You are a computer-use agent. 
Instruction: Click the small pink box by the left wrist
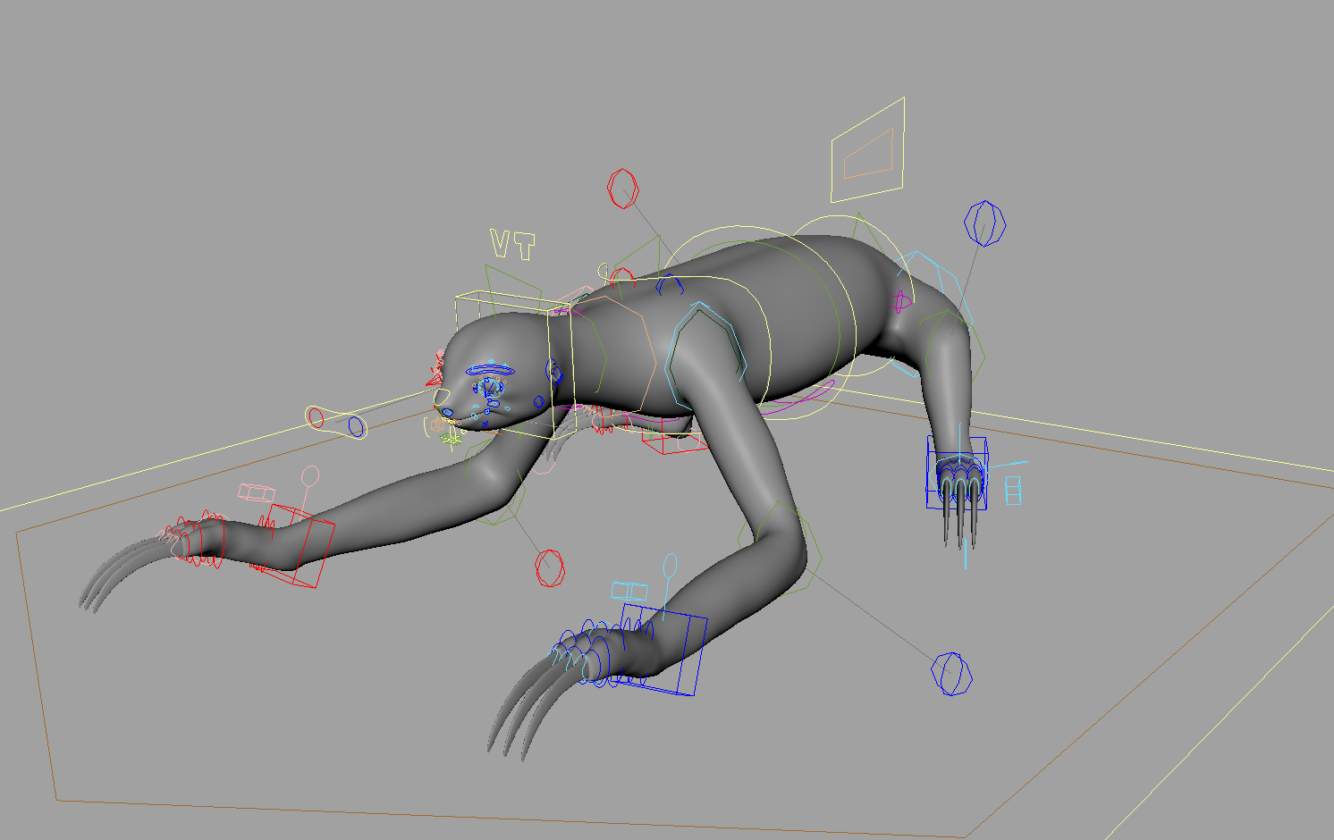(257, 492)
